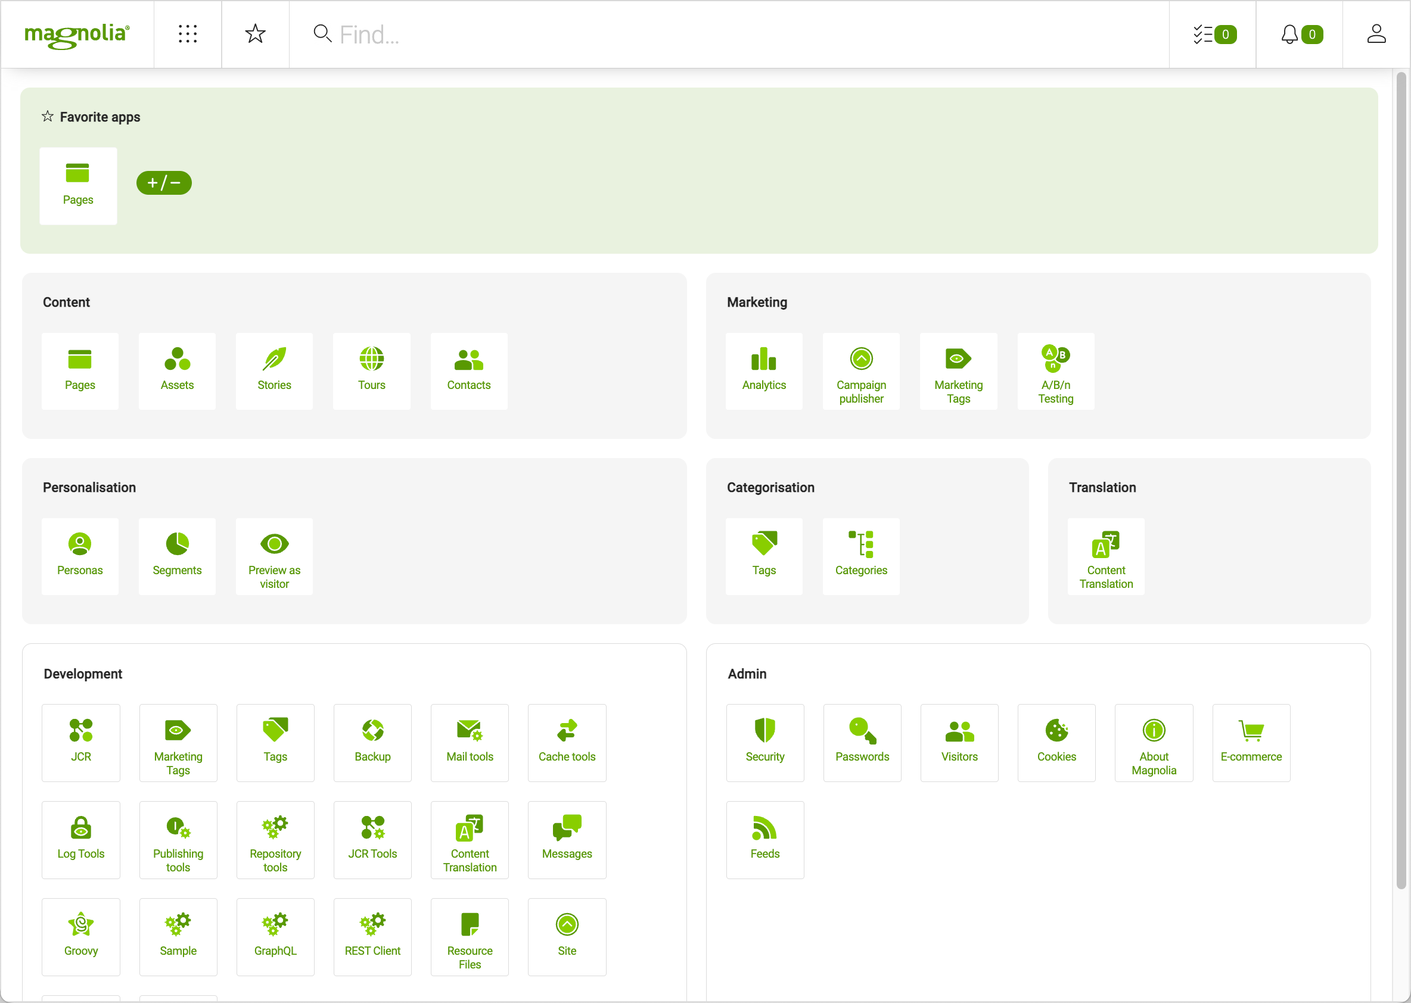Open the Log Tools app
The height and width of the screenshot is (1003, 1411).
pyautogui.click(x=81, y=840)
